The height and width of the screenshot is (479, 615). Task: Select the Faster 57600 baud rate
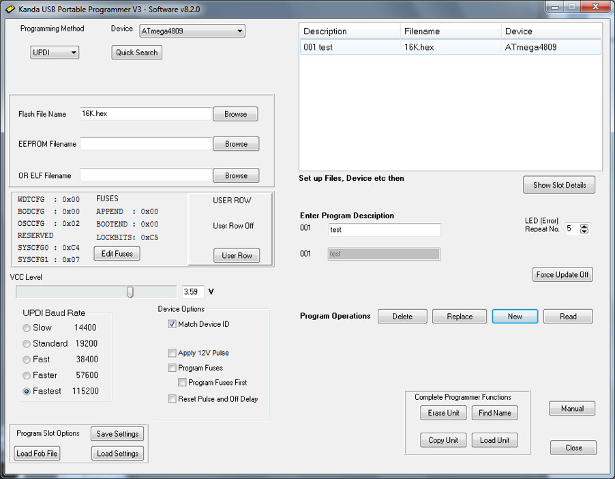point(27,376)
